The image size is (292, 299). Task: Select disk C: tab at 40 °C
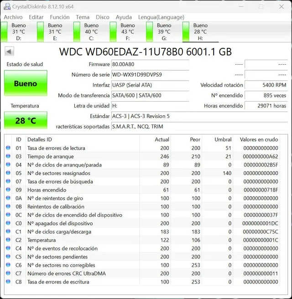[91, 31]
